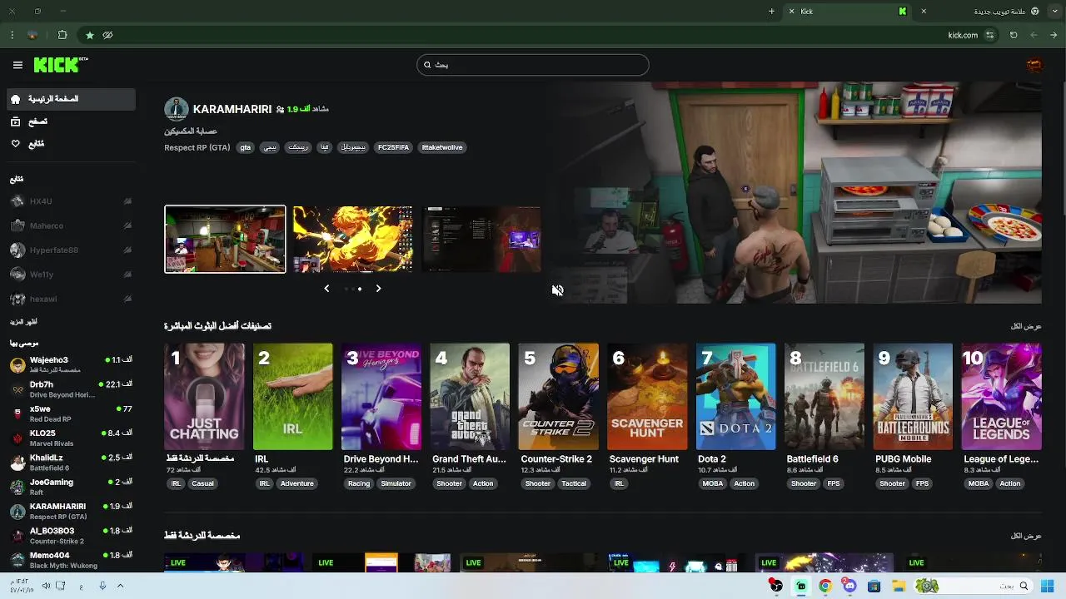Select the first featured stream thumbnail (GTA scene)
1066x599 pixels.
point(225,239)
